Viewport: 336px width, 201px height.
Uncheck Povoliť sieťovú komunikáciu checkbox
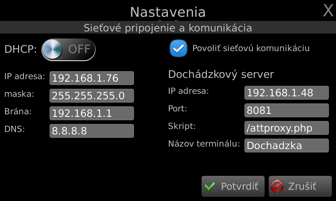pyautogui.click(x=178, y=48)
